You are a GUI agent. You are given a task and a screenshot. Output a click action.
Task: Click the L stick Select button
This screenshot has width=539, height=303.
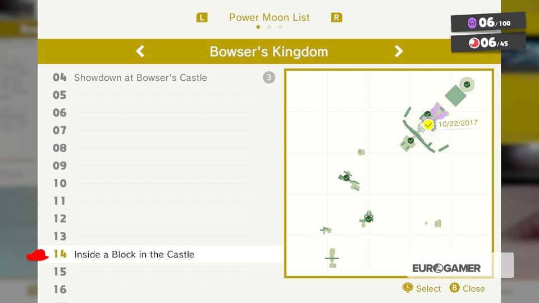point(422,288)
